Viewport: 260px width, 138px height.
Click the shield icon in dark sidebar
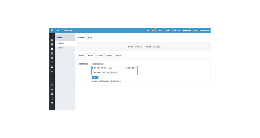52,103
